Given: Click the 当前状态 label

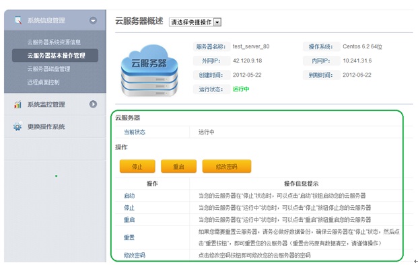Looking at the screenshot, I should 135,132.
